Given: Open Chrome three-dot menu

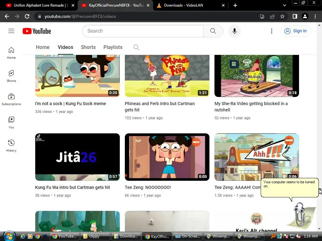Looking at the screenshot, I should [315, 16].
